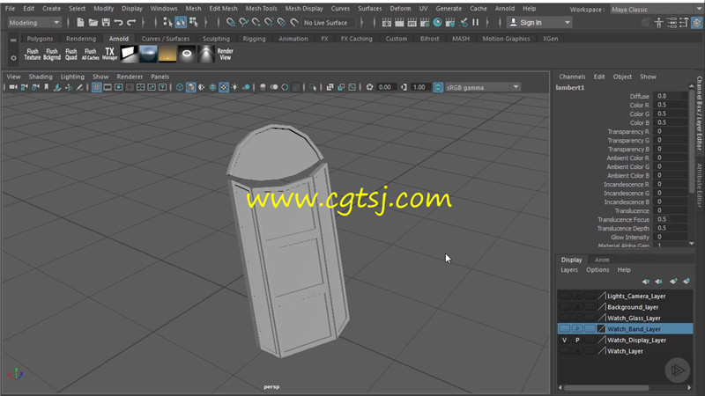Enable snap to curves magnet icon
The height and width of the screenshot is (396, 705).
pyautogui.click(x=243, y=22)
